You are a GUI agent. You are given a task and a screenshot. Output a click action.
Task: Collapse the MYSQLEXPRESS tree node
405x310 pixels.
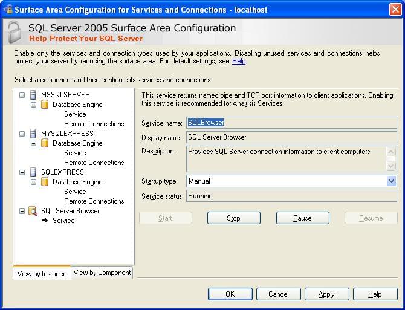[x=22, y=134]
